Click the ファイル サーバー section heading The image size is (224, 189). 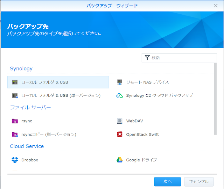click(x=30, y=107)
